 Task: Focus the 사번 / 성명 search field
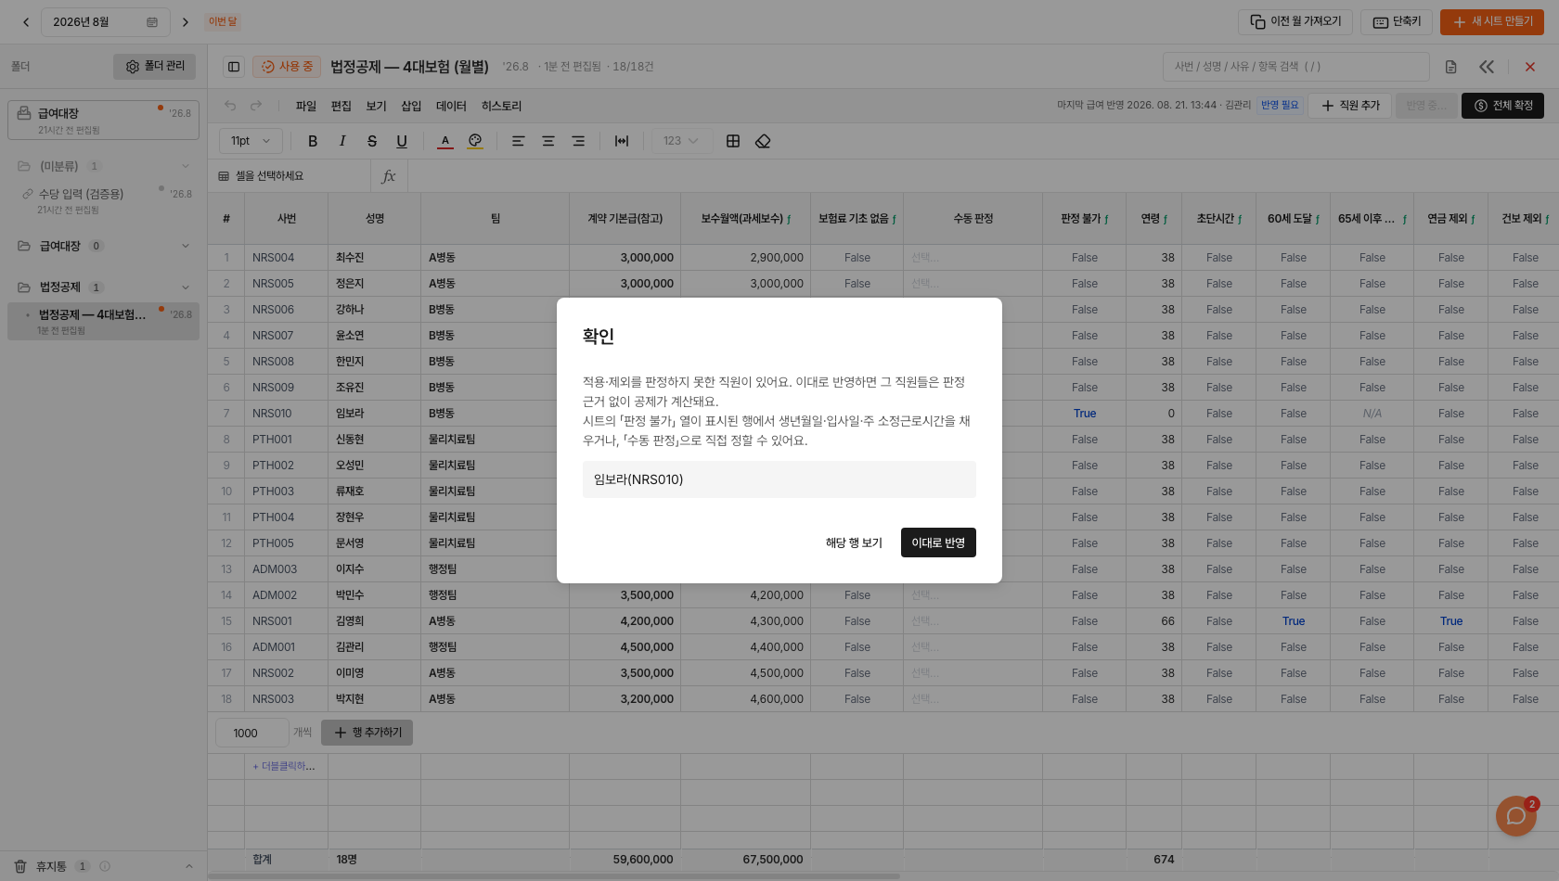pyautogui.click(x=1295, y=67)
